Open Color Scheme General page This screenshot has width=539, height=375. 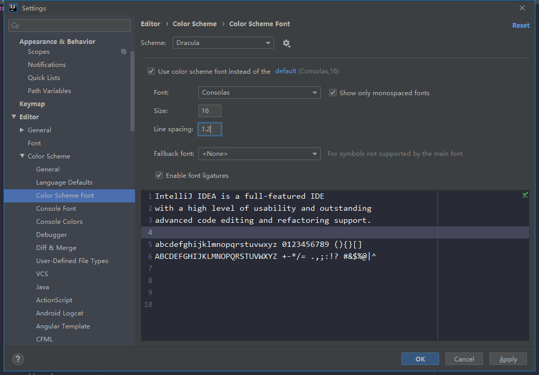tap(48, 169)
